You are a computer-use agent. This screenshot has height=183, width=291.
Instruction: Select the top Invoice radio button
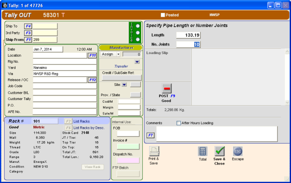[x=138, y=26]
